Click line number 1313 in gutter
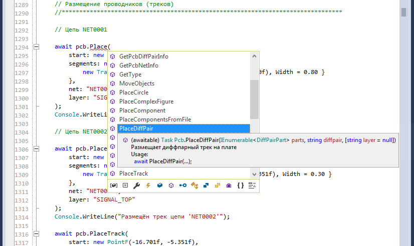 tap(22, 209)
